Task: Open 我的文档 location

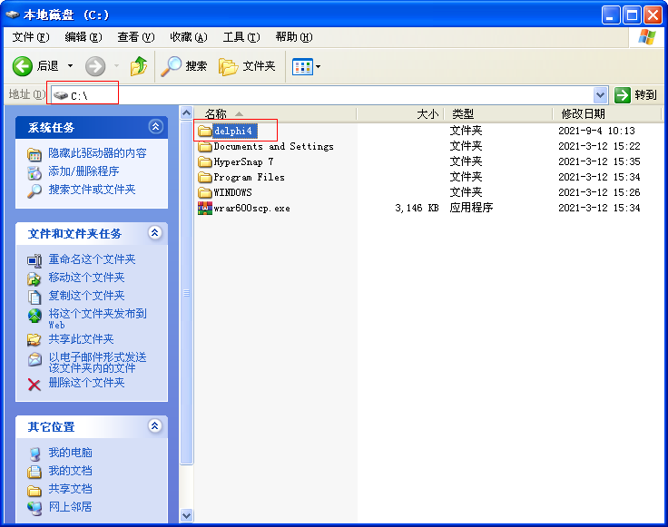Action: pos(70,471)
